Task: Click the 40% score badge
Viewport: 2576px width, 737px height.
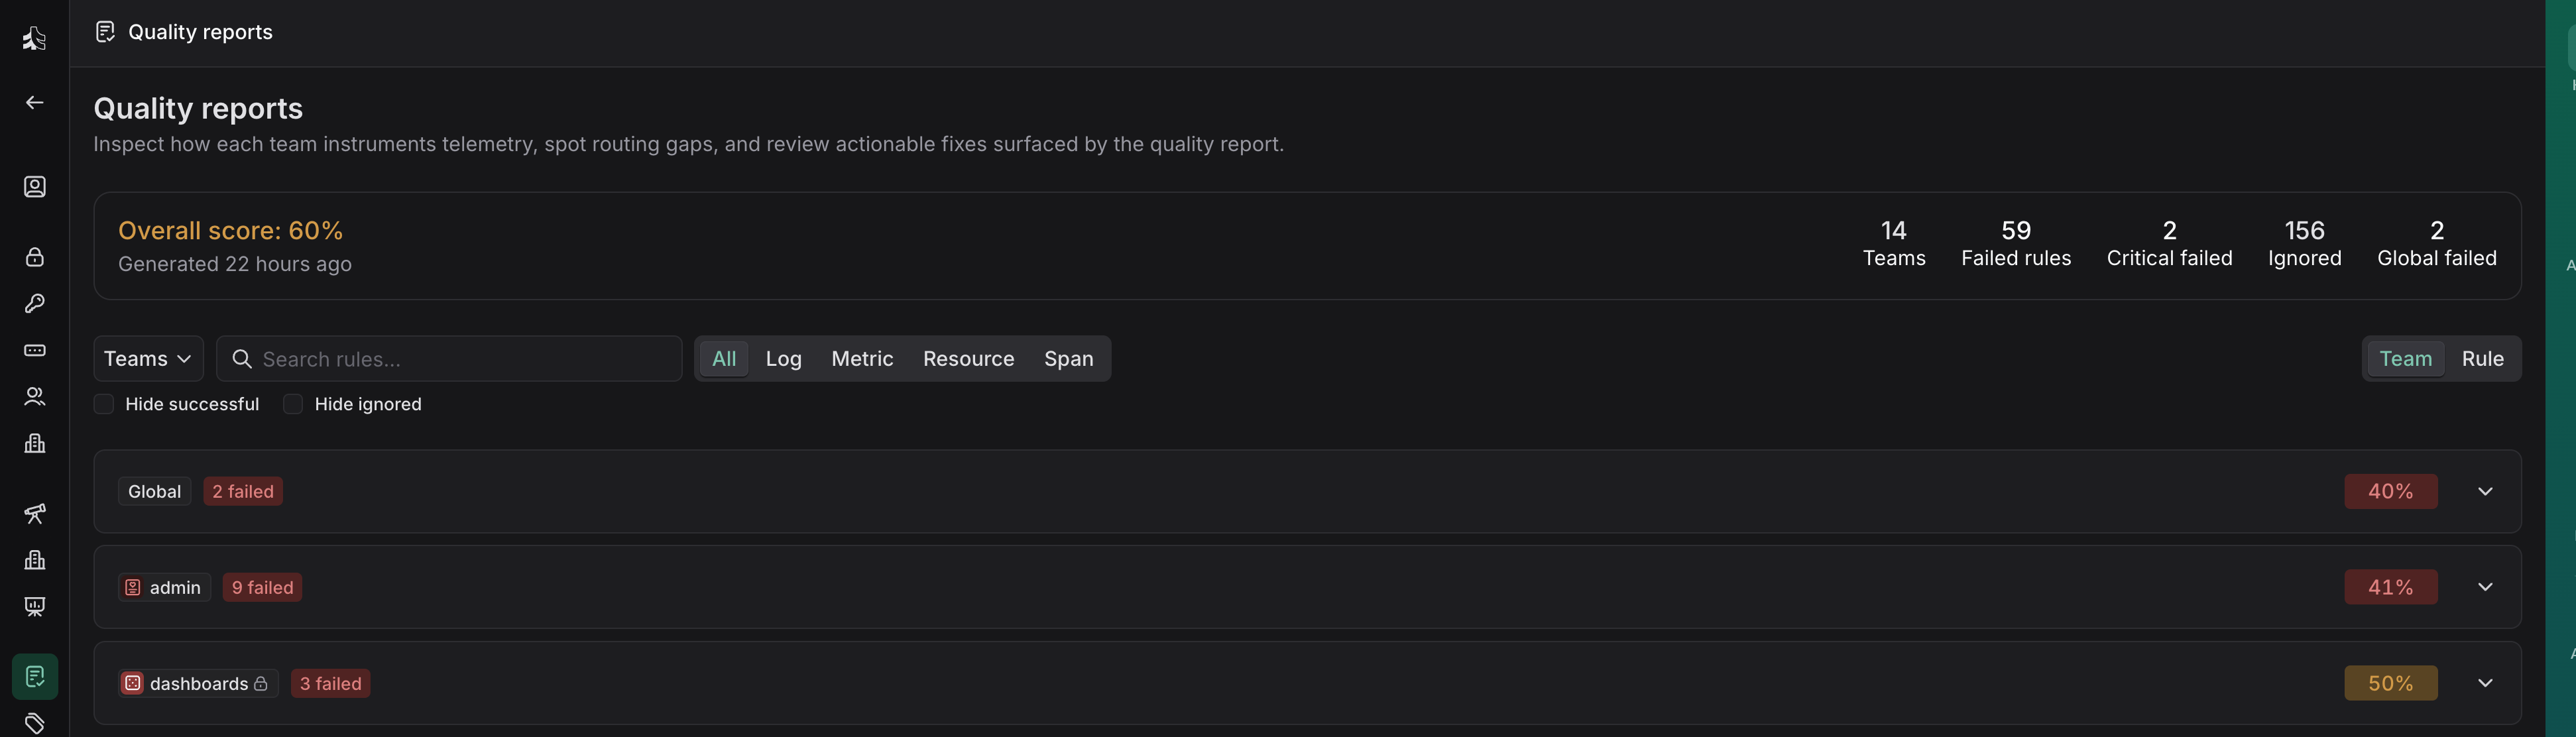Action: click(x=2390, y=492)
